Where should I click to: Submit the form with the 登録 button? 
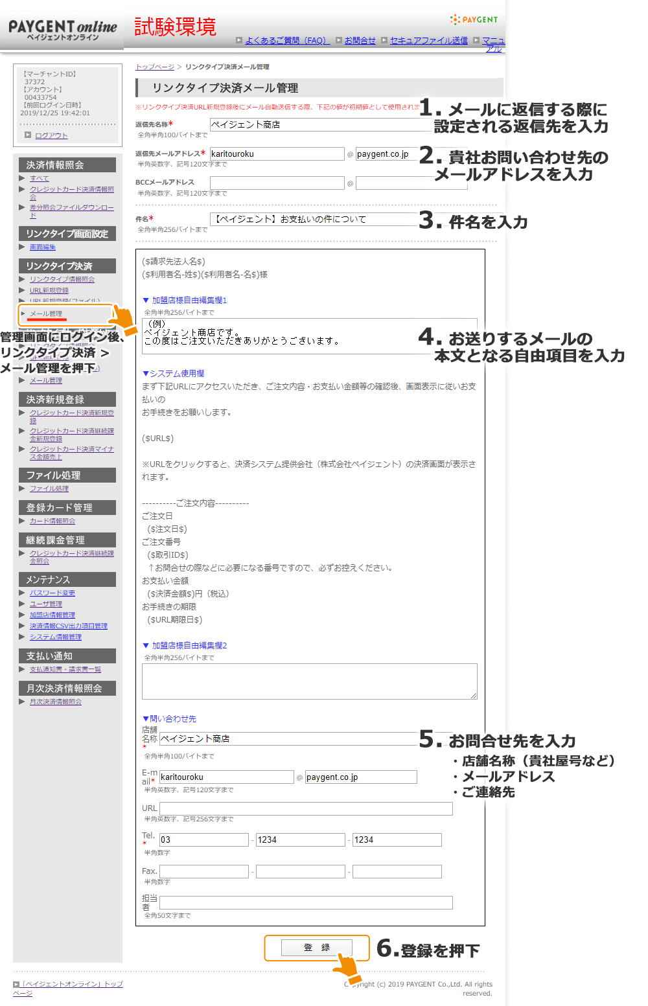click(316, 948)
